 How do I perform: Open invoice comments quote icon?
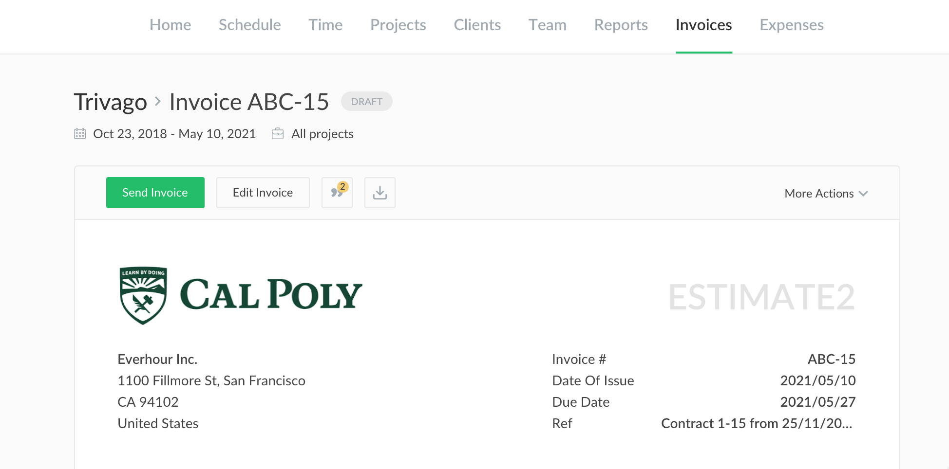(x=337, y=193)
